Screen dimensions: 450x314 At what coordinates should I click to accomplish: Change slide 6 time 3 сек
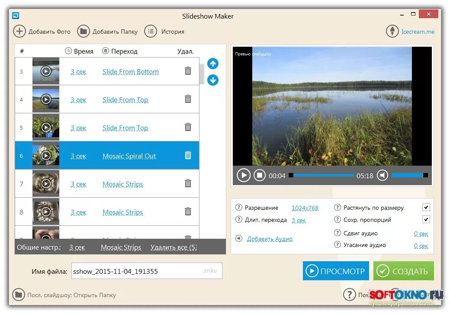pyautogui.click(x=78, y=156)
